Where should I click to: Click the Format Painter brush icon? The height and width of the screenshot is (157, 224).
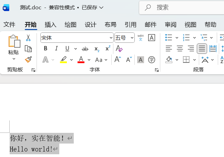click(x=28, y=60)
